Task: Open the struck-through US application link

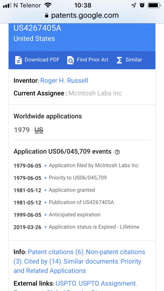Action: 39,130
